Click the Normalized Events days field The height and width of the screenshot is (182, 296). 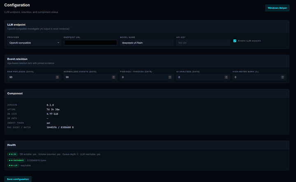coord(90,77)
